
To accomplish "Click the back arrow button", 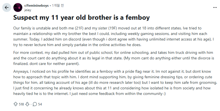I will (7, 7).
